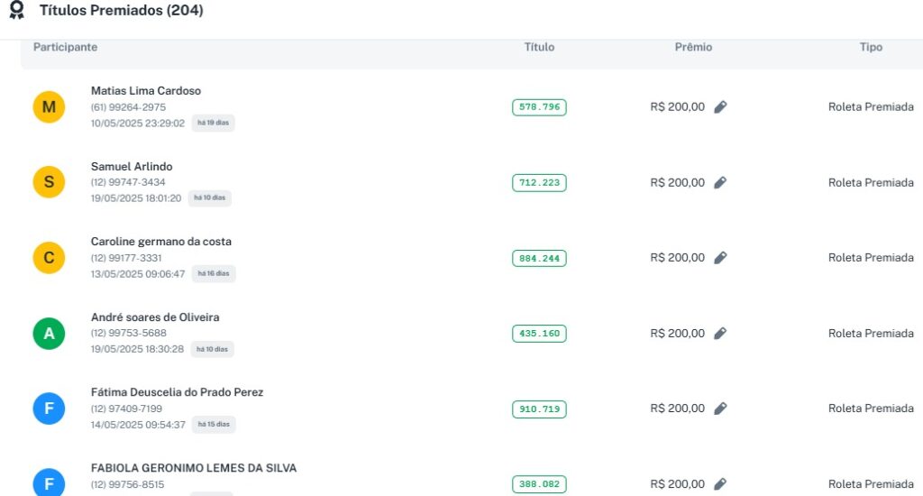This screenshot has height=496, width=923.
Task: Click the Título column header
Action: [539, 47]
